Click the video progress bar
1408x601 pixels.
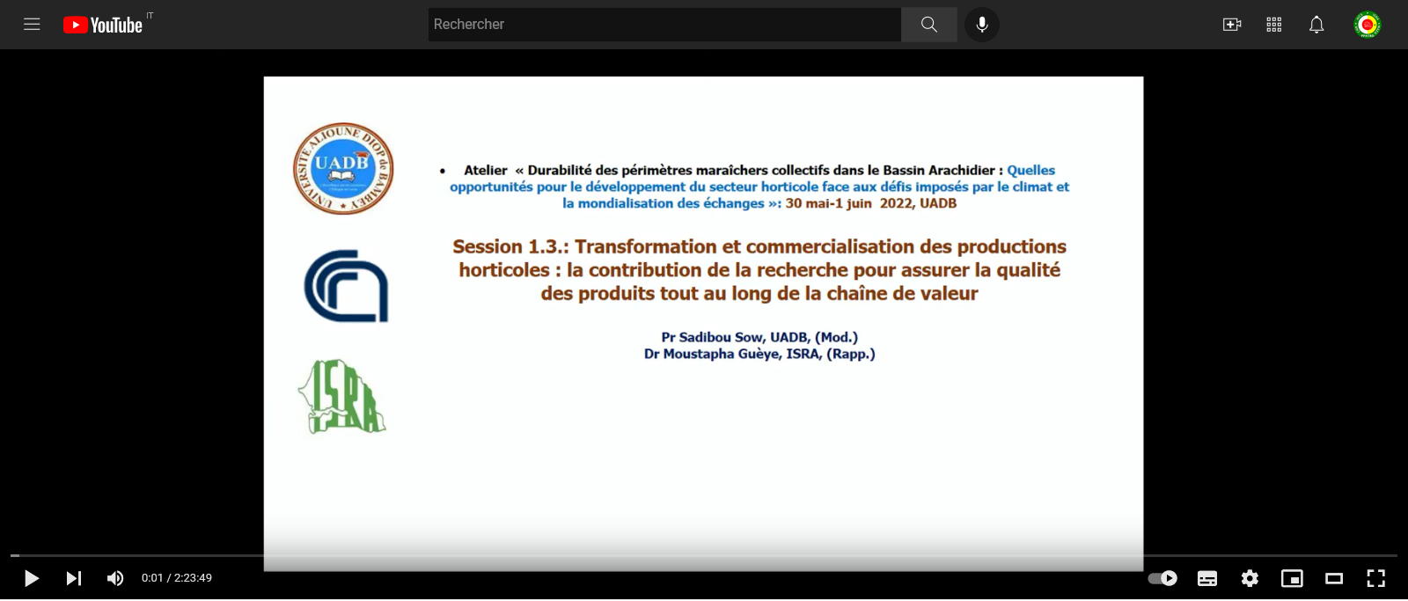[x=704, y=555]
